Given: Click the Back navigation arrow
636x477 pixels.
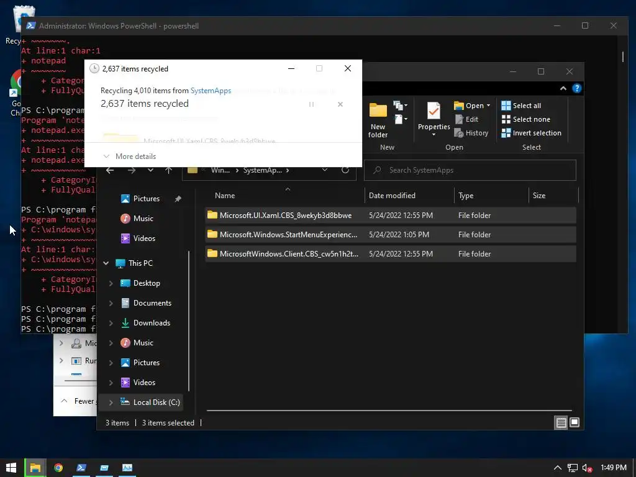Looking at the screenshot, I should pos(110,170).
